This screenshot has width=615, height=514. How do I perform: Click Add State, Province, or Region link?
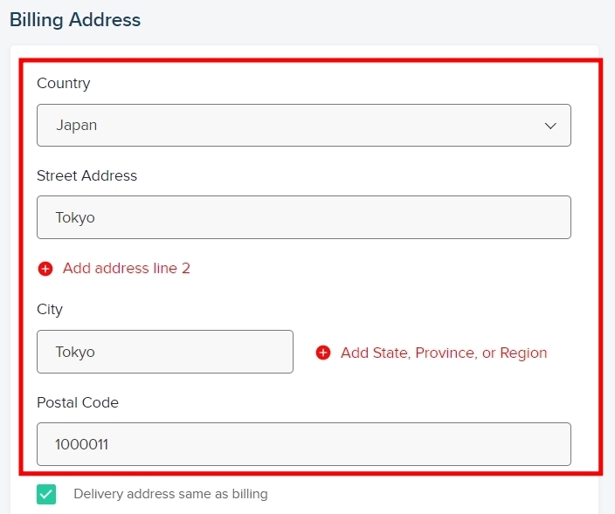click(x=444, y=353)
